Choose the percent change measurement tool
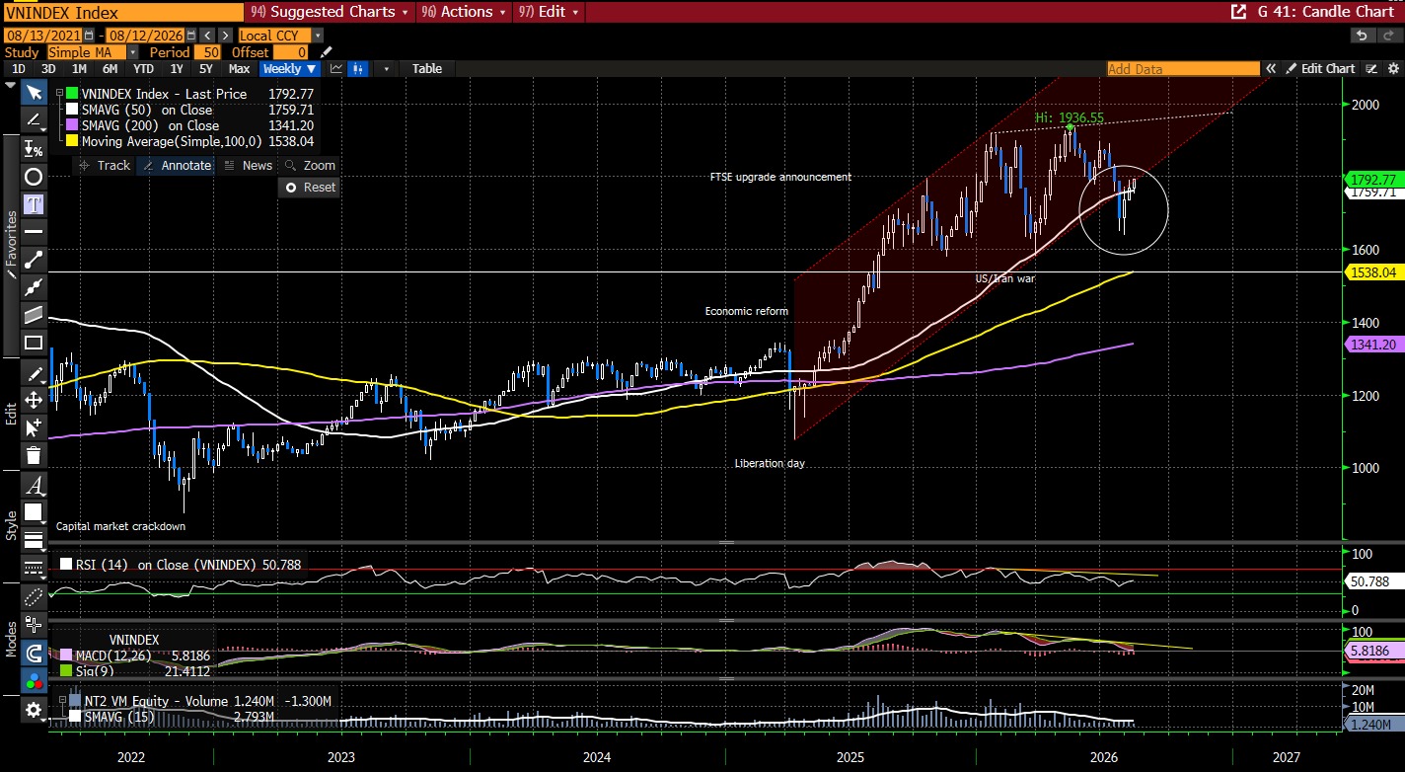Viewport: 1405px width, 772px height. [x=34, y=148]
